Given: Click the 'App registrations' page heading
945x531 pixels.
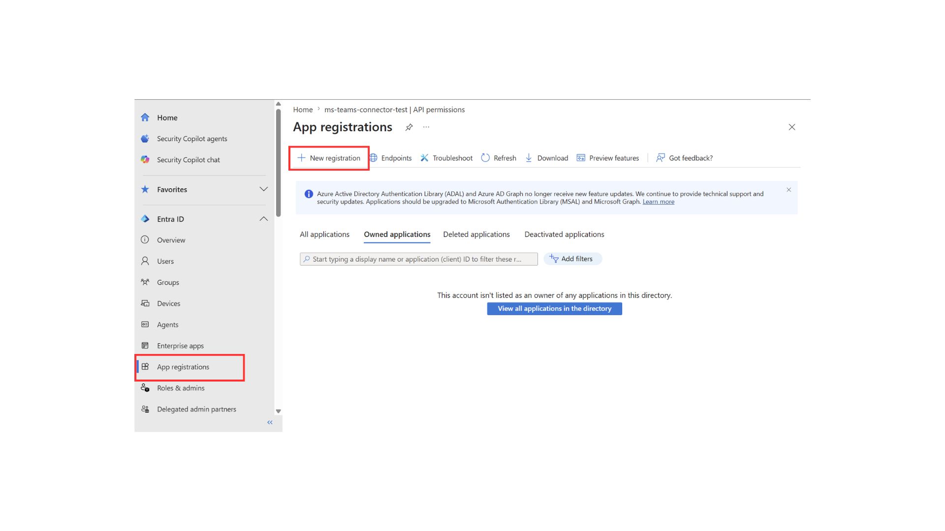Looking at the screenshot, I should click(x=343, y=127).
